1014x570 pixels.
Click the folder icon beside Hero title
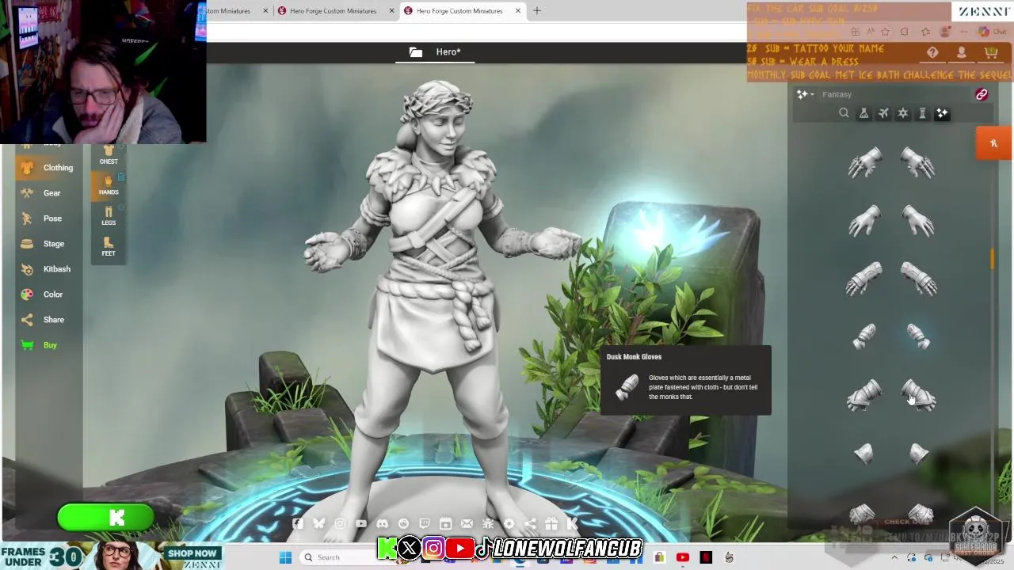coord(416,52)
